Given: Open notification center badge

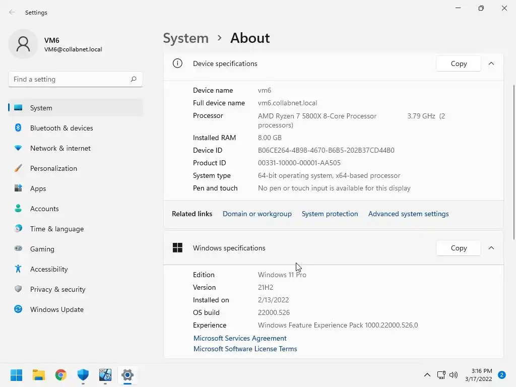Looking at the screenshot, I should coord(502,375).
